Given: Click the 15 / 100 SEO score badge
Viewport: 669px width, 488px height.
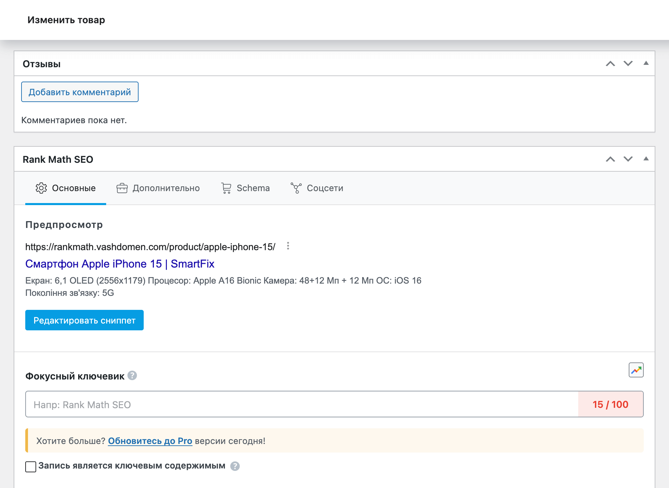Looking at the screenshot, I should click(x=611, y=404).
